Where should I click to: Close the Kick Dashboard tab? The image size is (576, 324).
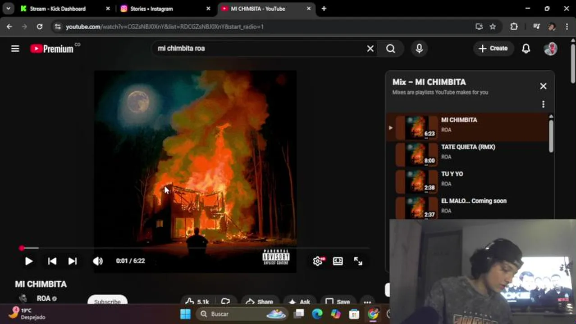[x=108, y=9]
